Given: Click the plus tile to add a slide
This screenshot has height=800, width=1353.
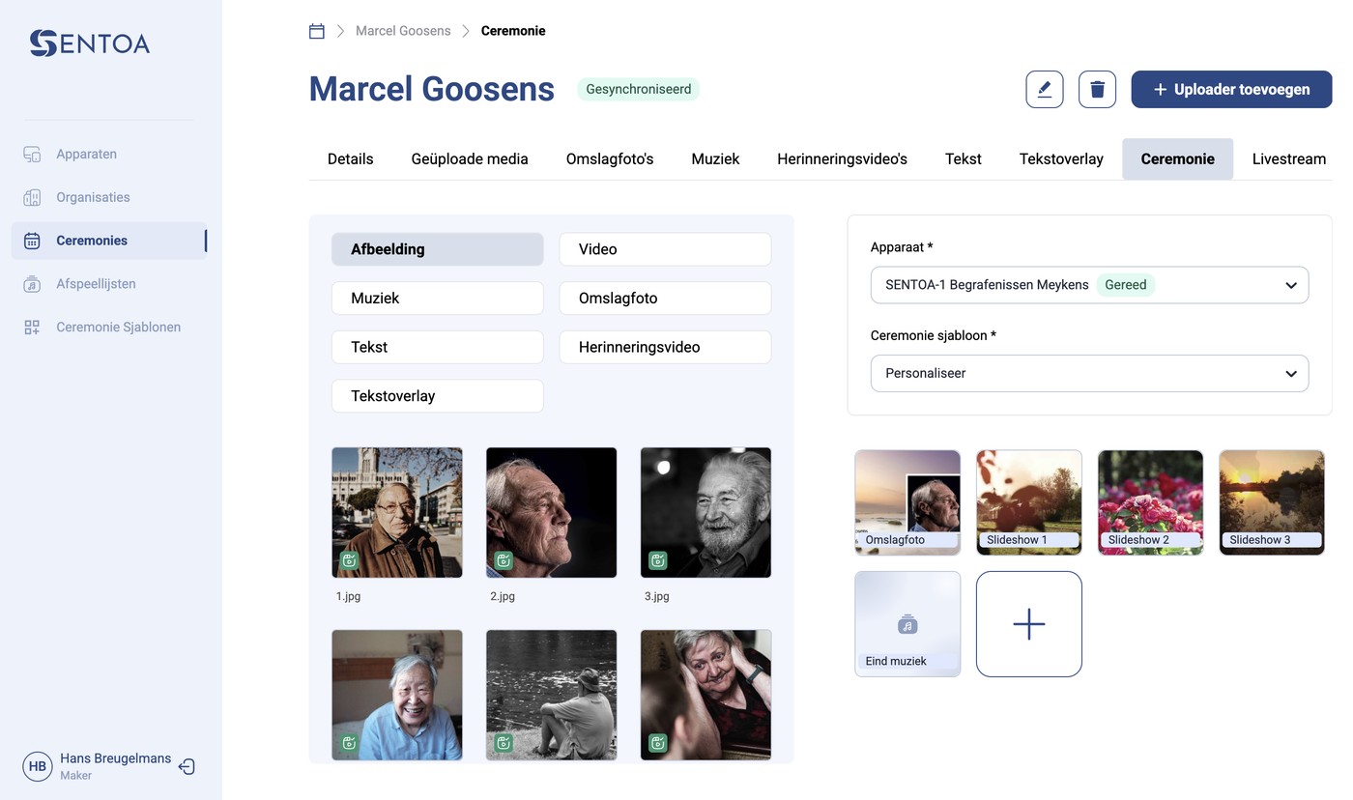Looking at the screenshot, I should click(1029, 624).
